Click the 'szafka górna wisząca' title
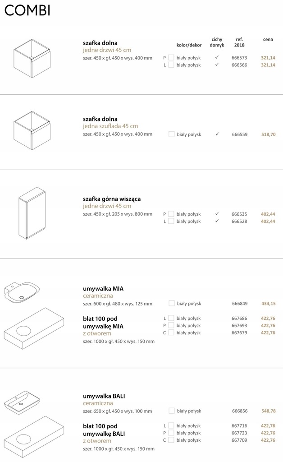The image size is (283, 462). (112, 199)
